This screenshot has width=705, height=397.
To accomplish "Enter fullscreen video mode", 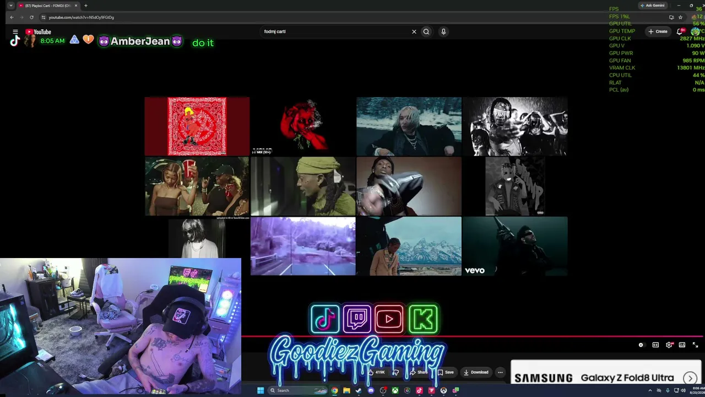I will coord(695,345).
